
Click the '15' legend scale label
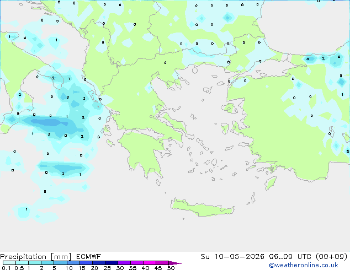coord(82,268)
